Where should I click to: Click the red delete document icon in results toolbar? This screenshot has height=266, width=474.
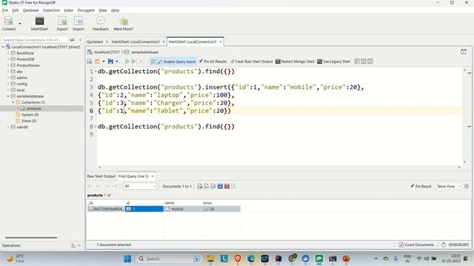click(x=227, y=186)
